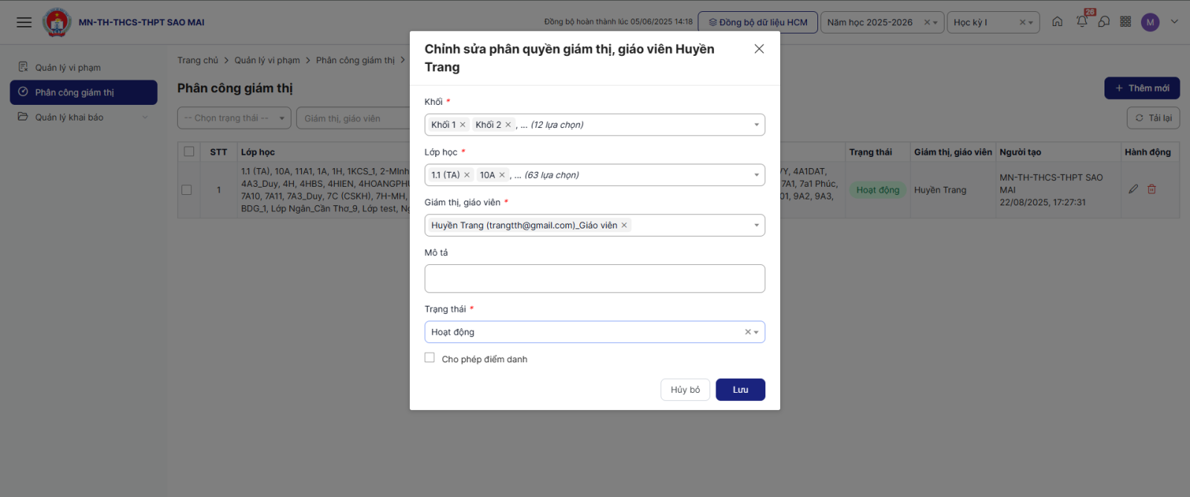1190x497 pixels.
Task: Enable the Cho phép điểm danh checkbox
Action: point(430,358)
